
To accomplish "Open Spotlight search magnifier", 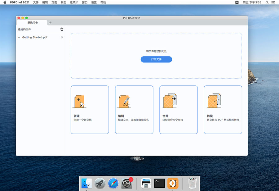I will click(x=267, y=2).
